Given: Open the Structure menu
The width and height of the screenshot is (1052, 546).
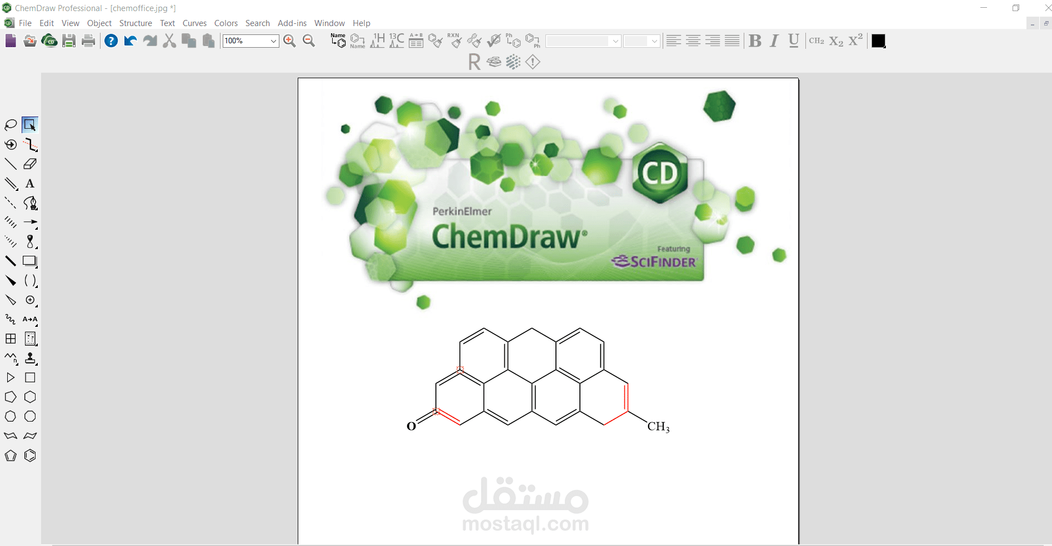Looking at the screenshot, I should (136, 23).
